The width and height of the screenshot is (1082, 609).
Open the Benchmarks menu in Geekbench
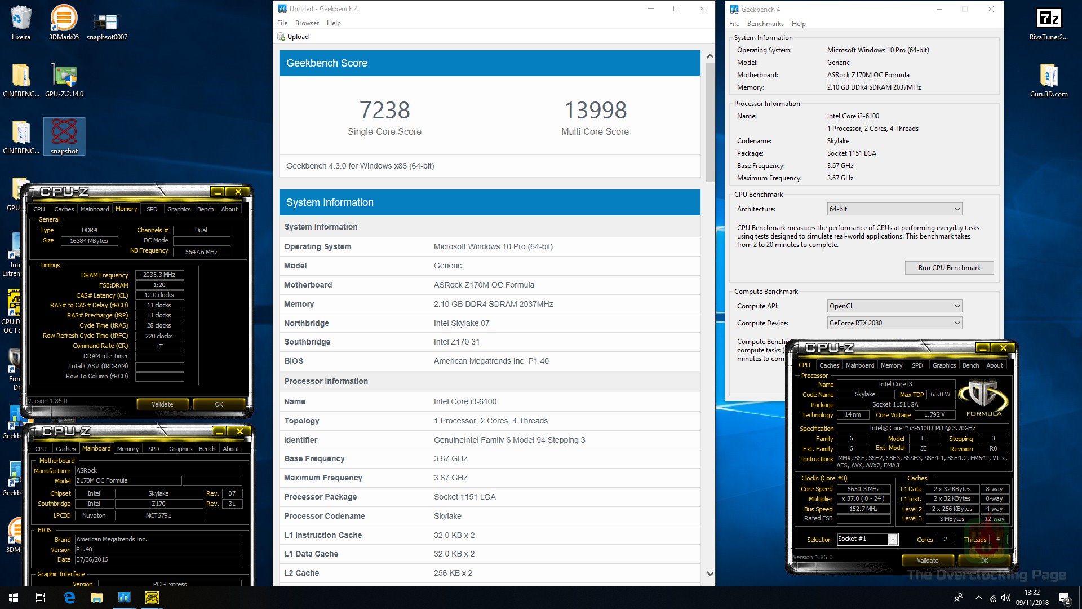(765, 23)
